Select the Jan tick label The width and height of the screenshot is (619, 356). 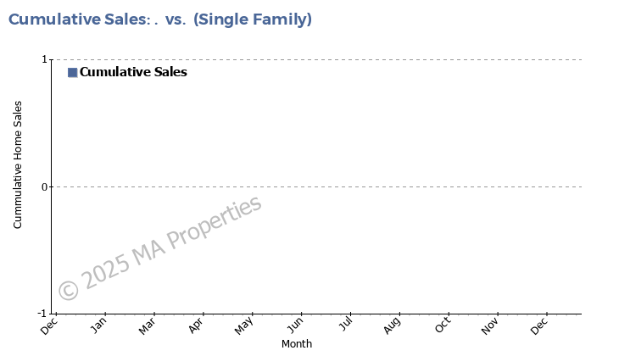(98, 324)
